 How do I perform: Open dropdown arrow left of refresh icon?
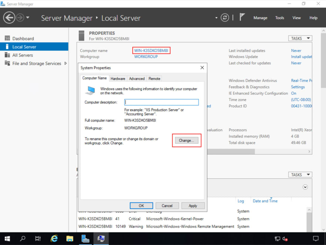point(216,18)
